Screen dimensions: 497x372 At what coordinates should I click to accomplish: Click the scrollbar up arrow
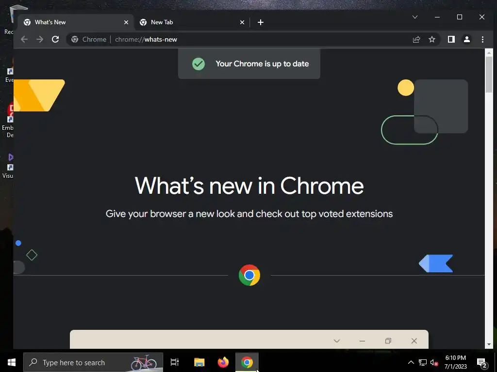click(489, 52)
